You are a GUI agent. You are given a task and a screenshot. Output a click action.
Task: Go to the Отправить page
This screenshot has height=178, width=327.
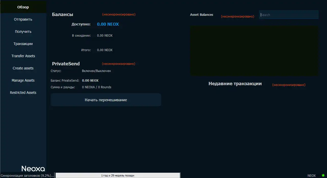[x=23, y=19]
